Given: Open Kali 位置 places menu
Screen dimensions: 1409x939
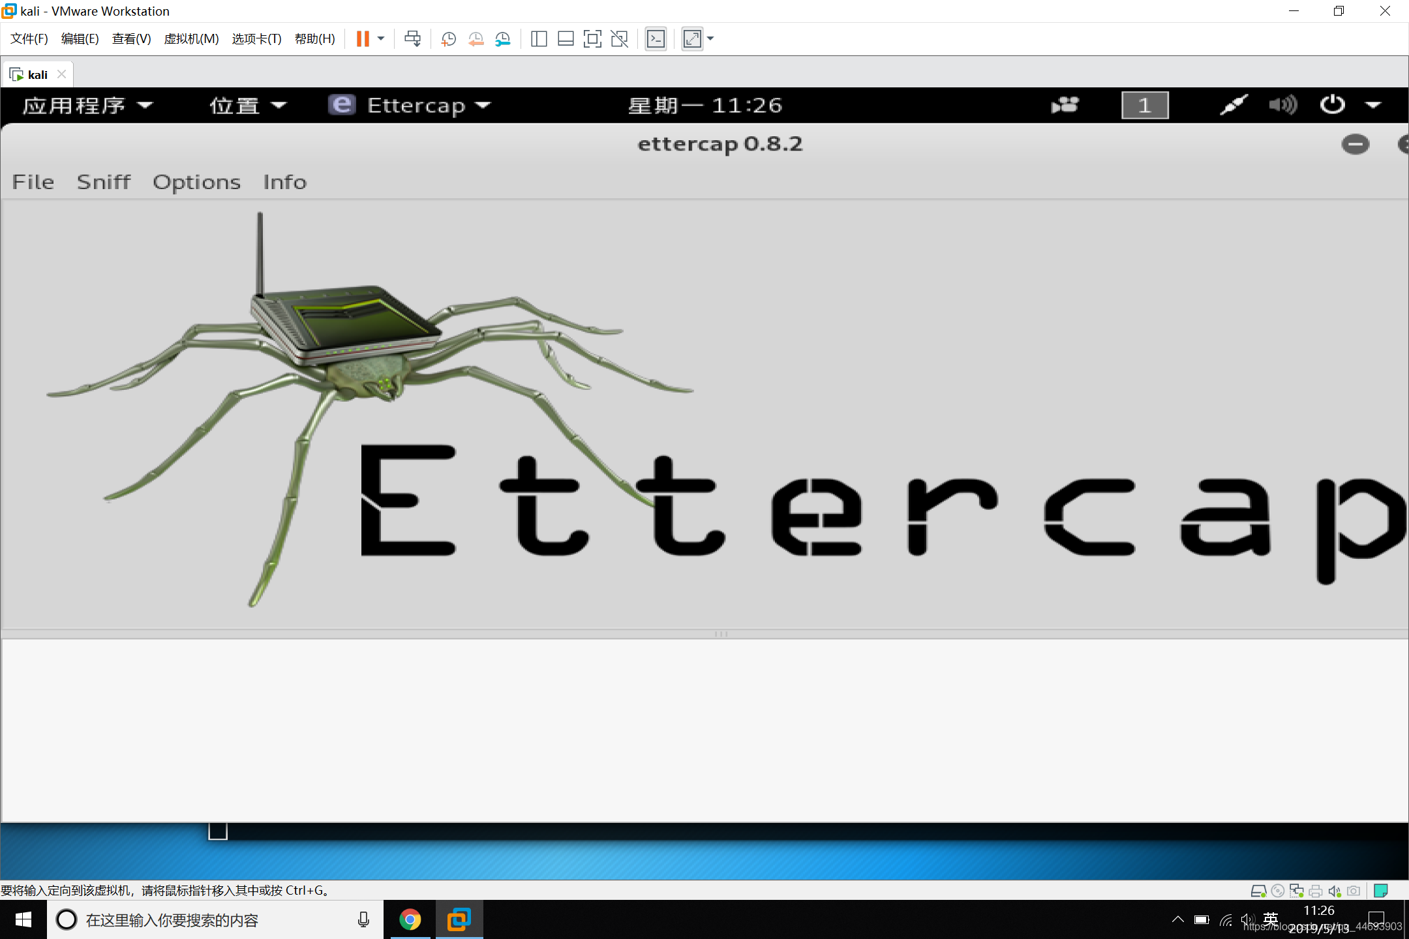Looking at the screenshot, I should tap(247, 105).
